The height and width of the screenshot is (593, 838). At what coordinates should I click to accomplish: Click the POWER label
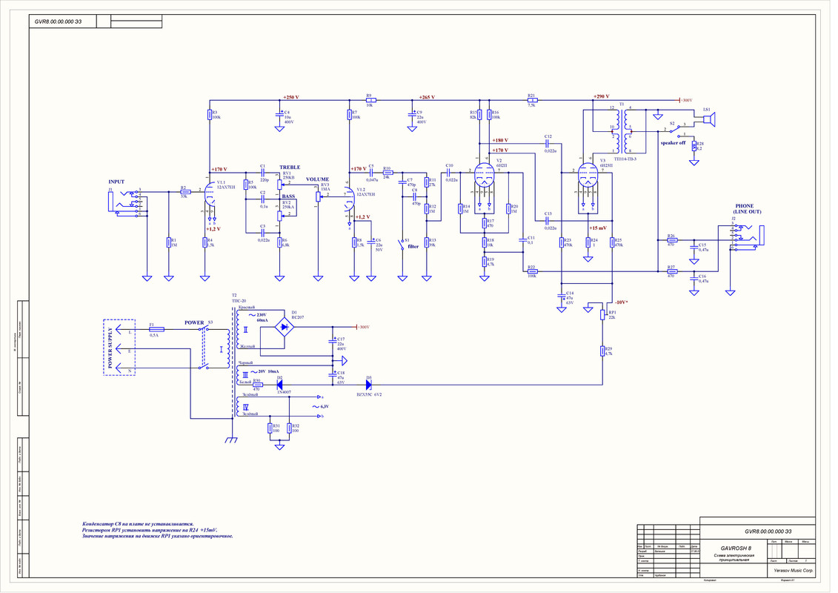[x=195, y=322]
